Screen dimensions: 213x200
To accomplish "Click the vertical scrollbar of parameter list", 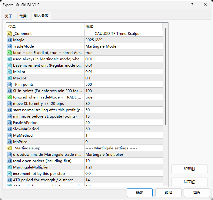I will click(165, 76).
